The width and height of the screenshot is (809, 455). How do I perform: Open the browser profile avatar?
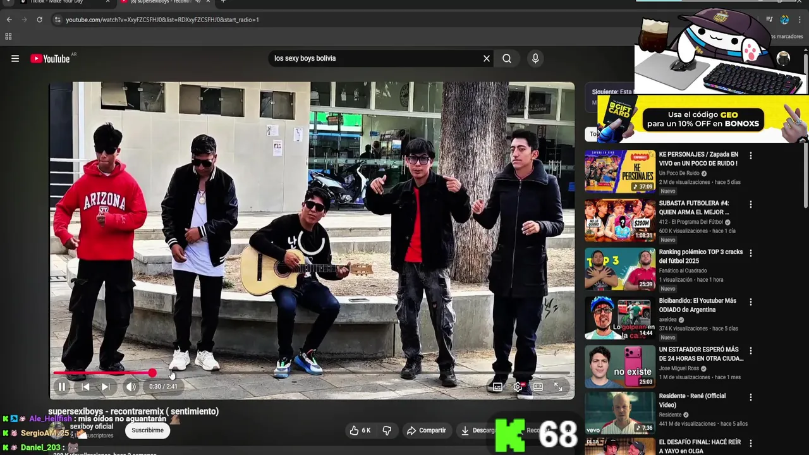[x=784, y=20]
